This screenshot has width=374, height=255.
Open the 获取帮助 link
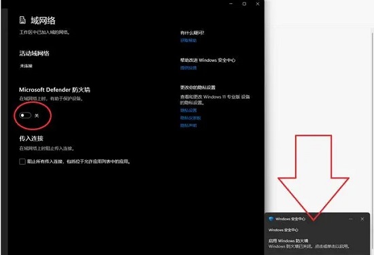(x=188, y=40)
